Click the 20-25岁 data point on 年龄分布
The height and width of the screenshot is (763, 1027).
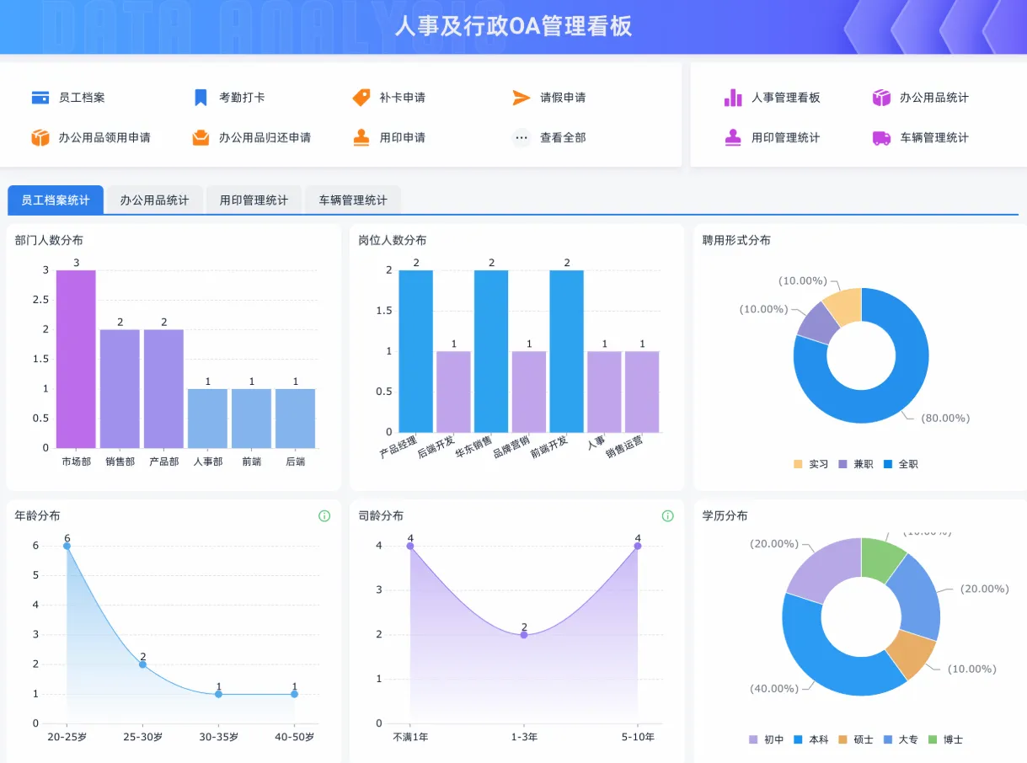[x=67, y=546]
